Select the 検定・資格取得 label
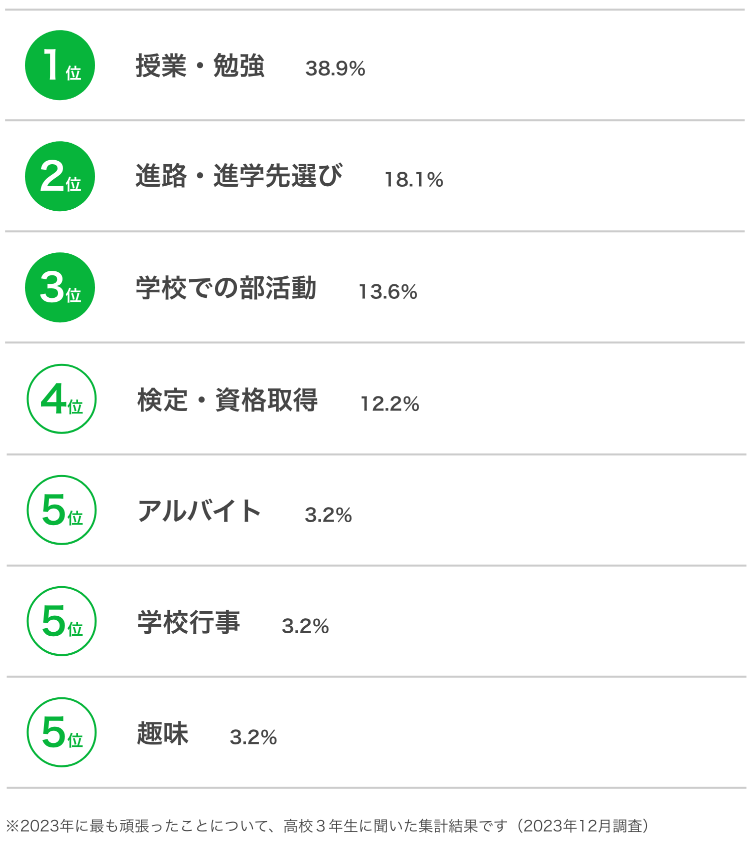 click(227, 400)
